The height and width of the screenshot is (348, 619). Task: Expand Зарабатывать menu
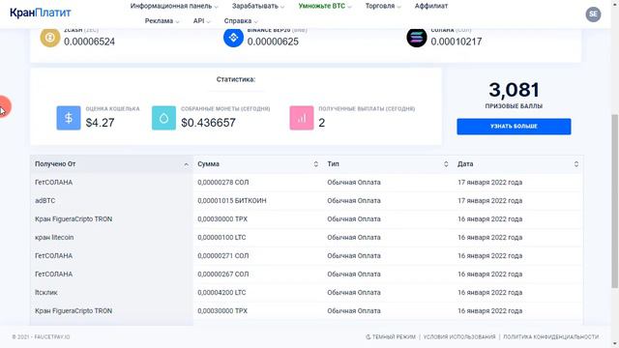coord(258,6)
